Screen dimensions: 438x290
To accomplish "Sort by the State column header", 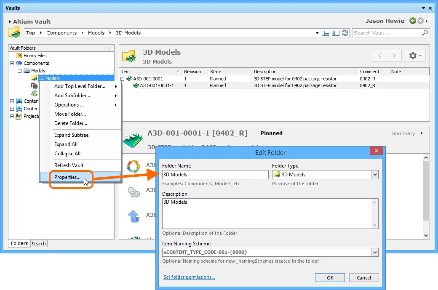I will pos(231,72).
